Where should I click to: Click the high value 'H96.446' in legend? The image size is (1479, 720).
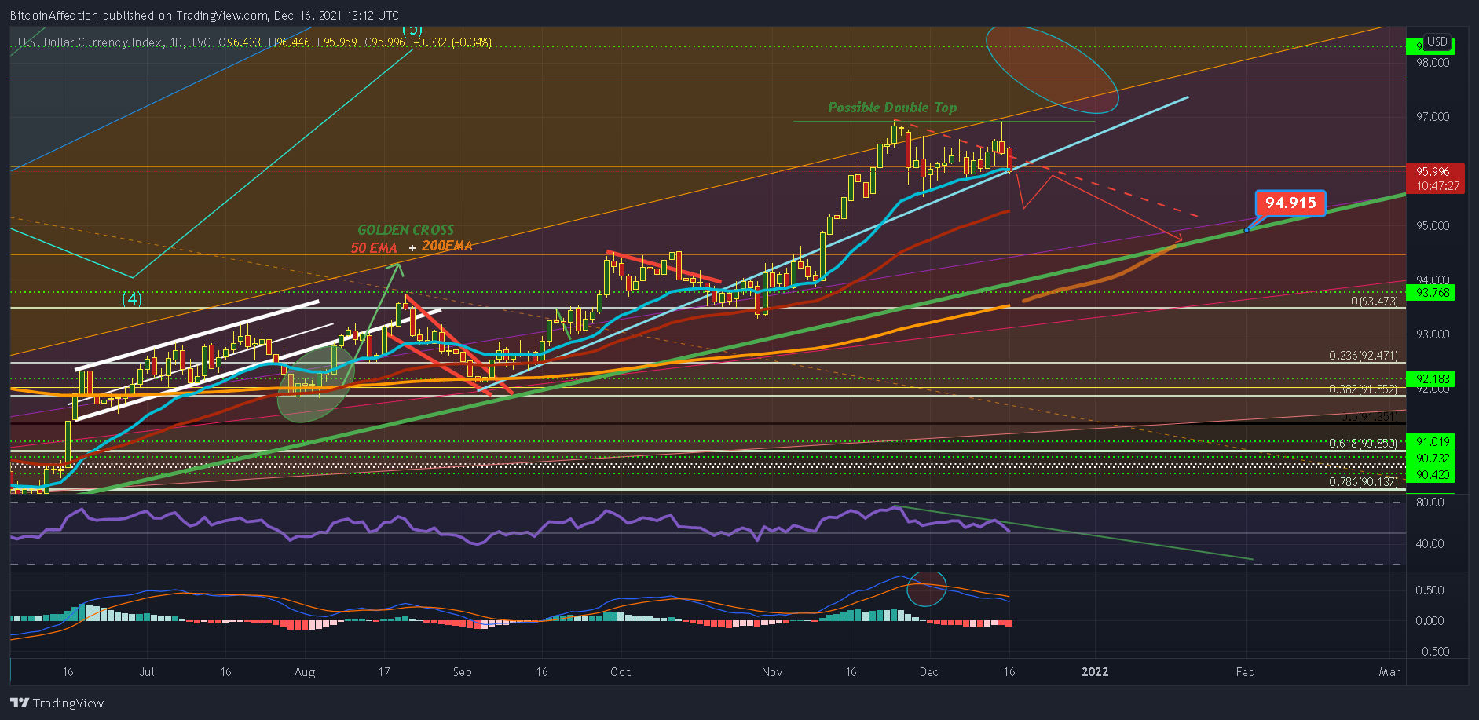pyautogui.click(x=289, y=42)
